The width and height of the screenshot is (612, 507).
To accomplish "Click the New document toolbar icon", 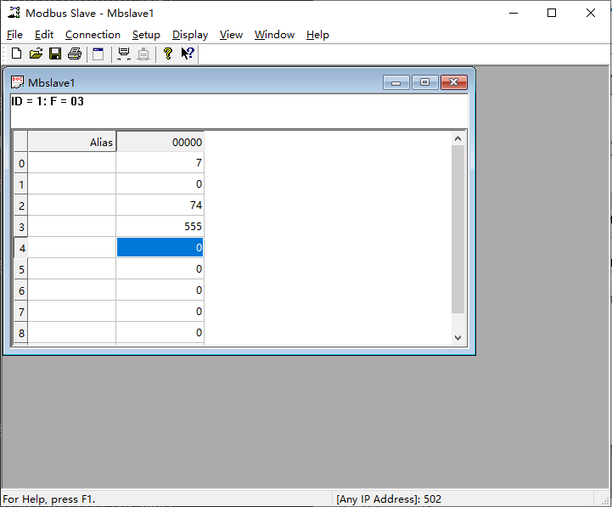I will point(16,54).
